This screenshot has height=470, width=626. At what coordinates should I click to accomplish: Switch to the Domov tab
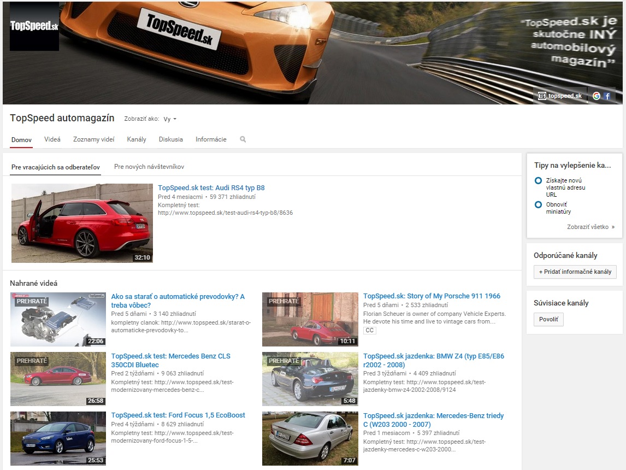(x=21, y=140)
